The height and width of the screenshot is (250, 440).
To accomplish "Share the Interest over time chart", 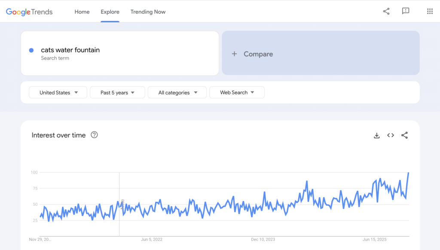I will [x=404, y=135].
